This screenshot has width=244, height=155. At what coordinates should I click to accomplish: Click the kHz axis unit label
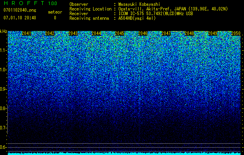click(x=3, y=31)
